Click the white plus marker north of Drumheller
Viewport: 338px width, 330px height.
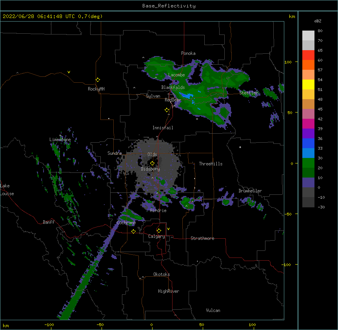[240, 147]
